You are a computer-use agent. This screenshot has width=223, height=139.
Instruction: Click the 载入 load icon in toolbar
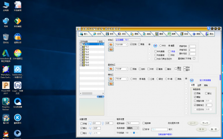click(81, 34)
